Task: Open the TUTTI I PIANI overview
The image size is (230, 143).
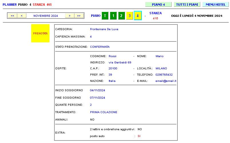Action: point(187,4)
